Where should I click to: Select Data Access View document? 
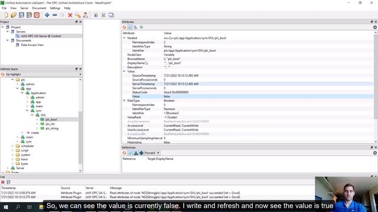pos(32,45)
